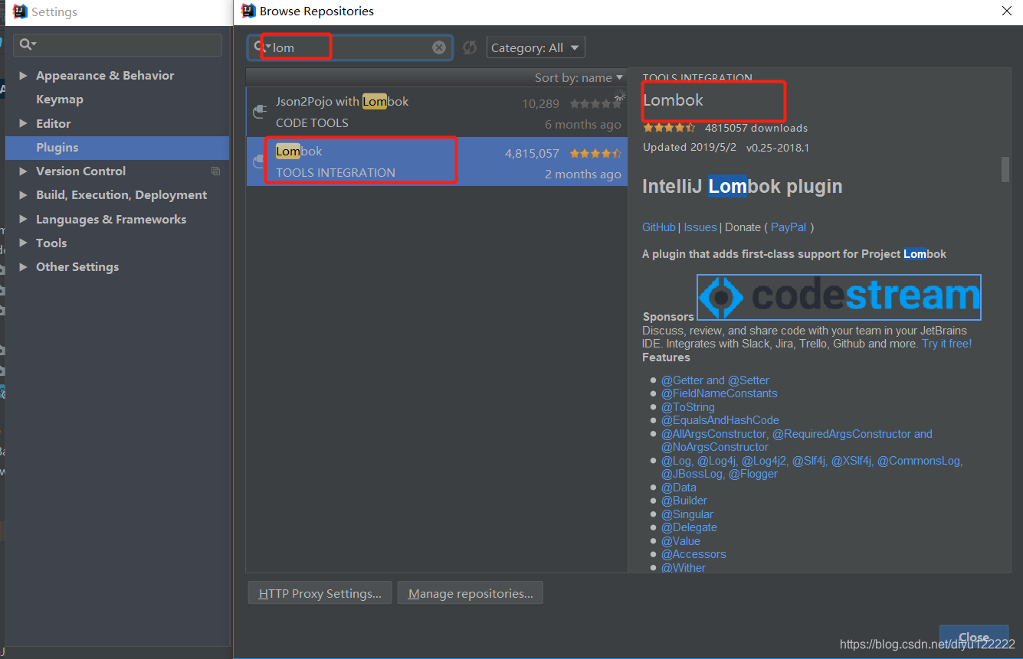This screenshot has width=1023, height=659.
Task: Open the PayPal donate link
Action: [x=789, y=227]
